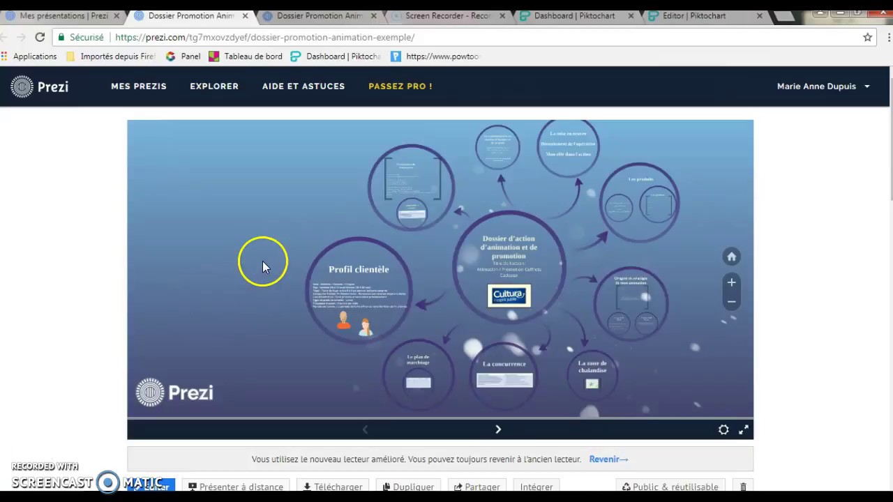Close the Editor Piktochart tab

click(x=760, y=15)
